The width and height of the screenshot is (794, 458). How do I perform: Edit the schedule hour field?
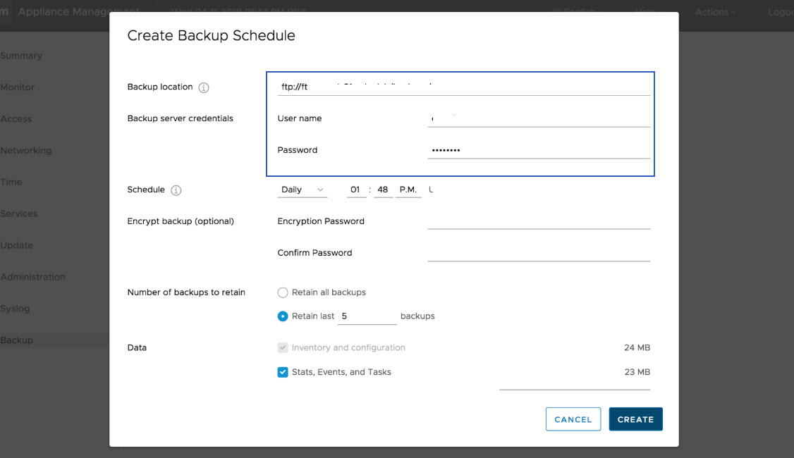[356, 190]
